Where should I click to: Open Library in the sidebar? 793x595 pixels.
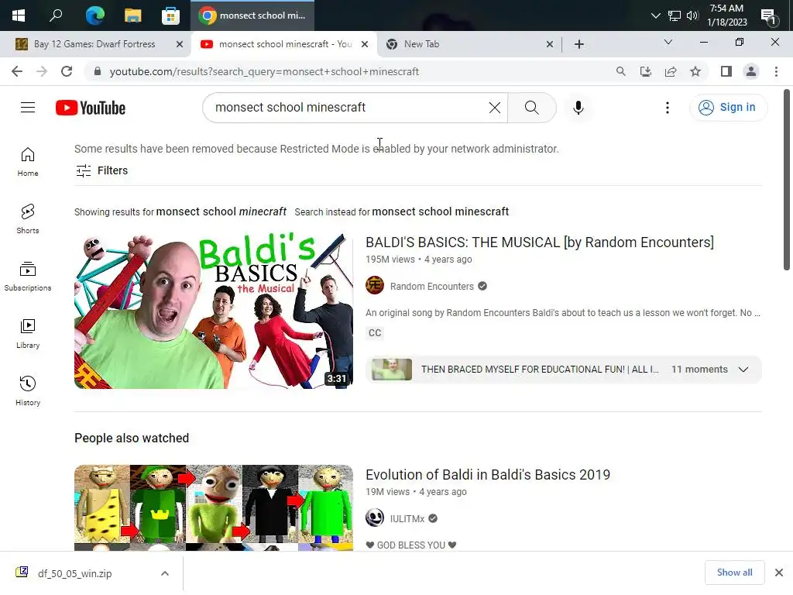click(28, 334)
